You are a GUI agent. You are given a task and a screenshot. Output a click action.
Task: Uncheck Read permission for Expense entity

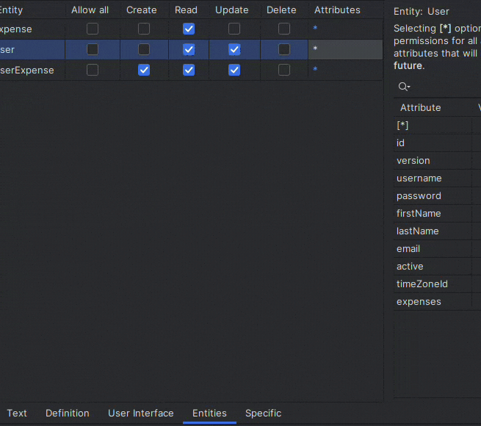tap(189, 29)
